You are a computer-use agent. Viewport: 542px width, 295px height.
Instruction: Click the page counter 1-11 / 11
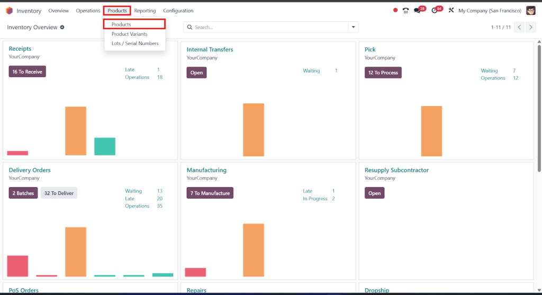click(501, 27)
